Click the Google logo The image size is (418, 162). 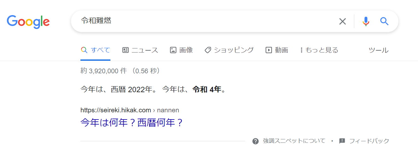28,21
